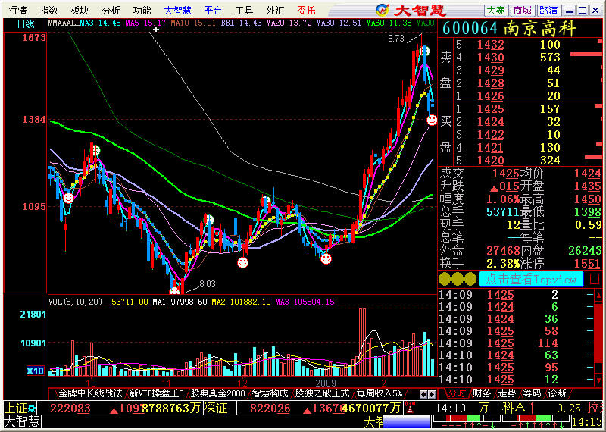Viewport: 606px width, 432px height.
Task: Click the 点击查看Topview banner
Action: pos(531,279)
